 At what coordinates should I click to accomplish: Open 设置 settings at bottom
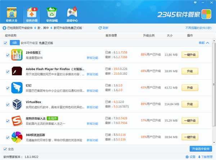pyautogui.click(x=190, y=157)
